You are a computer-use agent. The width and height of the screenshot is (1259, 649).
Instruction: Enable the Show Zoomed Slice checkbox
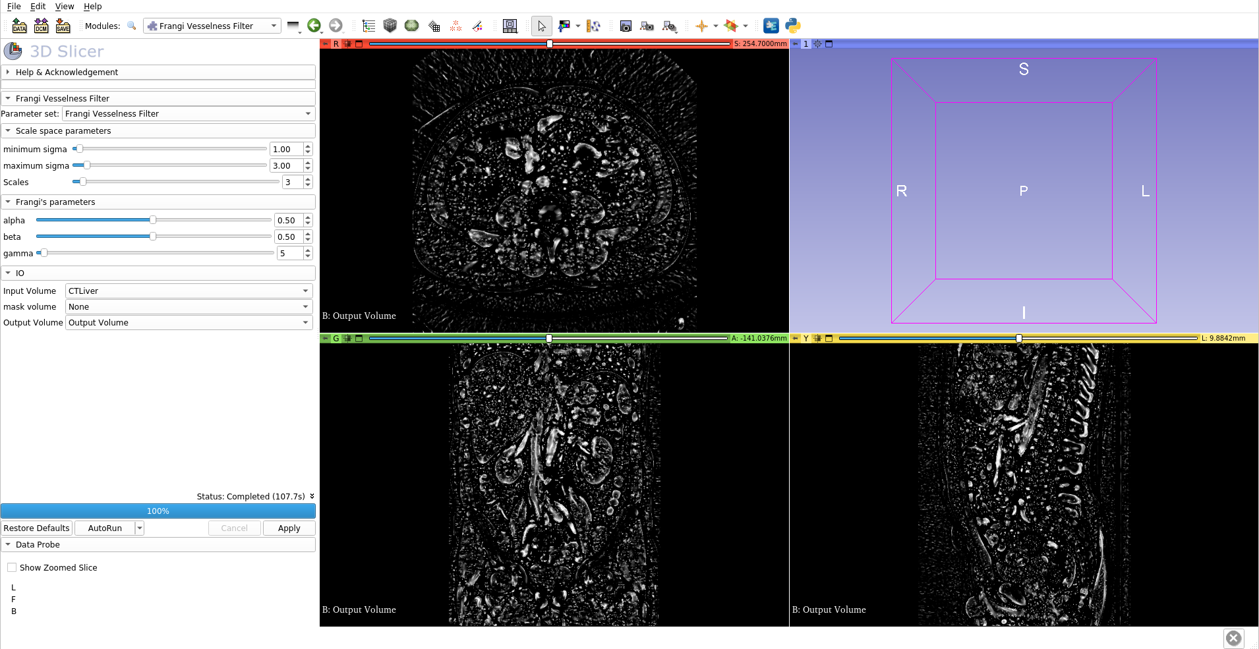[12, 567]
